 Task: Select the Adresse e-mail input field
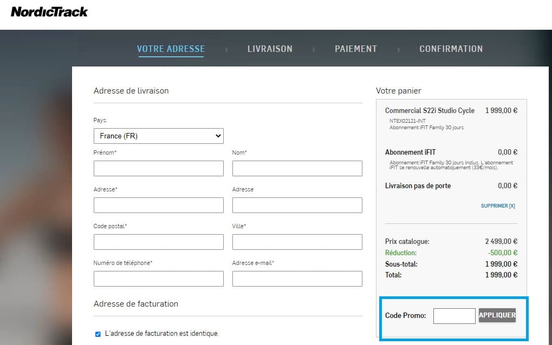pos(297,278)
